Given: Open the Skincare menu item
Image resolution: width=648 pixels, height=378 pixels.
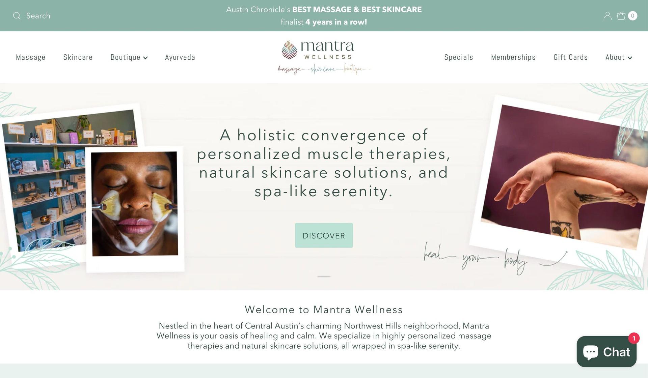Looking at the screenshot, I should coord(78,58).
